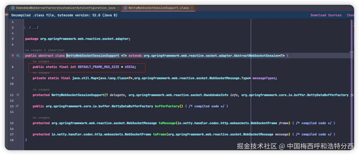Close the EmbeddedWebServerFactoryCustomizerAutoConfiguration.java tab
Image resolution: width=359 pixels, height=155 pixels.
[x=118, y=8]
